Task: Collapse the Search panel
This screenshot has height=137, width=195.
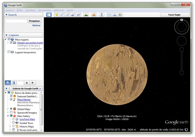Action: point(6,15)
